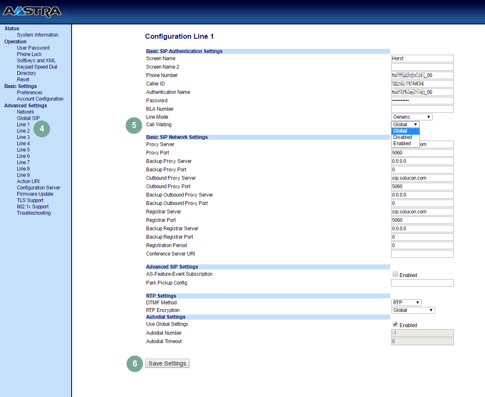
Task: Open Softkeys and XML page
Action: tap(36, 61)
